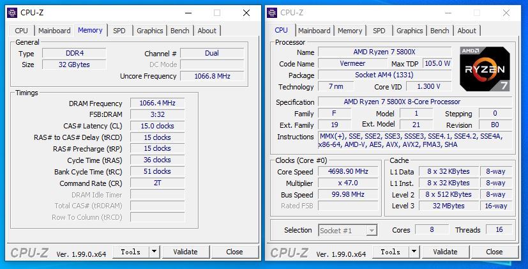Click L1 Data cache value 8 x 32 KBytes
Image resolution: width=528 pixels, height=269 pixels.
(449, 172)
